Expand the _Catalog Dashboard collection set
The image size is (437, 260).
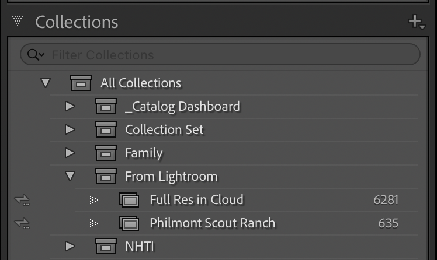pyautogui.click(x=70, y=106)
